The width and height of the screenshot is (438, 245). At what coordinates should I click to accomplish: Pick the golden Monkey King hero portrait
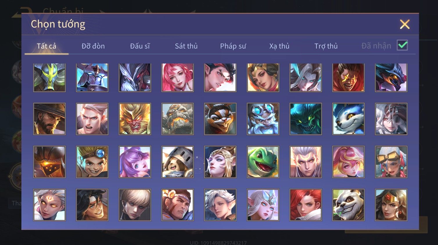[135, 119]
